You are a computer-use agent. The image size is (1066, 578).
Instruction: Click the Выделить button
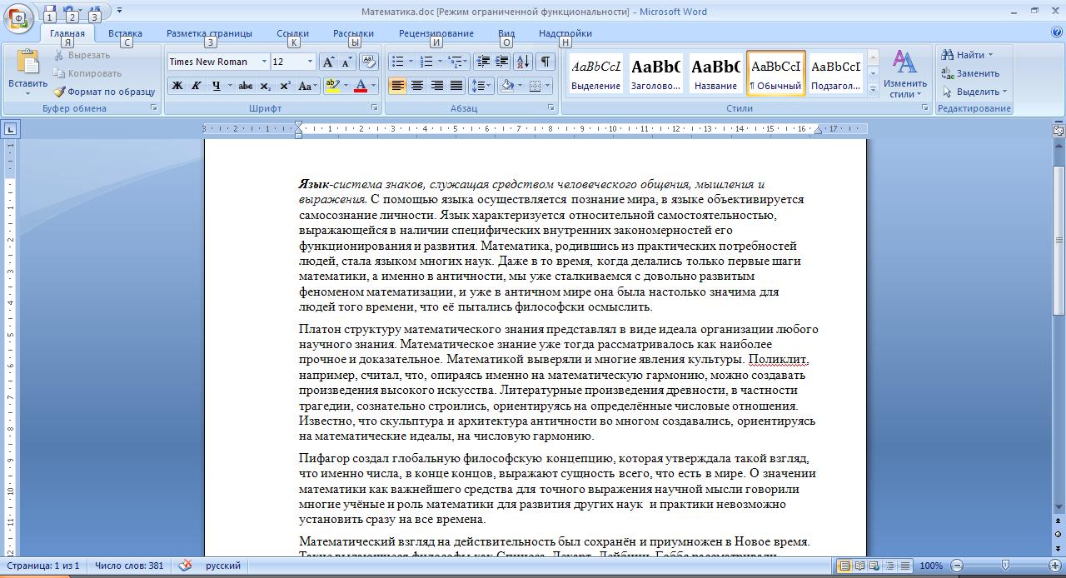974,92
